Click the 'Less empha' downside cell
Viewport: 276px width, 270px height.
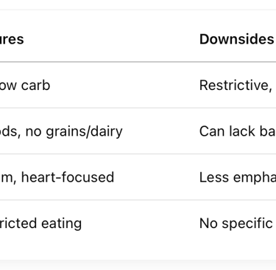(238, 177)
